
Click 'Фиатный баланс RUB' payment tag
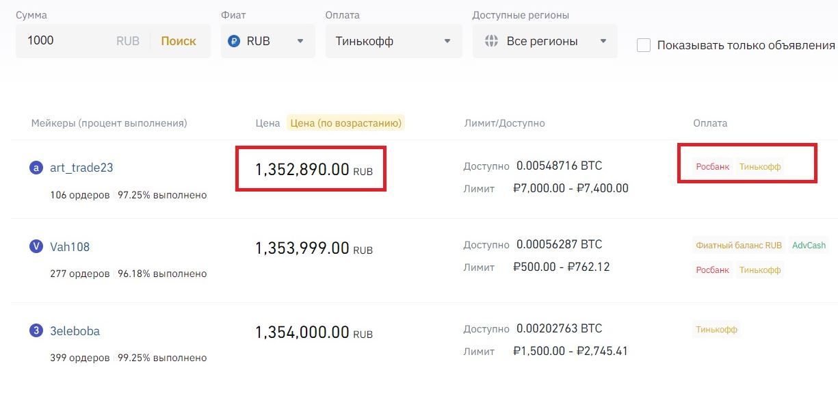tap(738, 245)
